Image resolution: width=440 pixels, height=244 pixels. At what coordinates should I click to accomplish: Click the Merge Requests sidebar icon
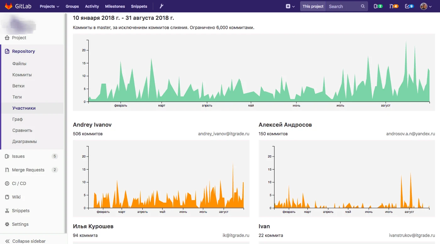coord(7,170)
